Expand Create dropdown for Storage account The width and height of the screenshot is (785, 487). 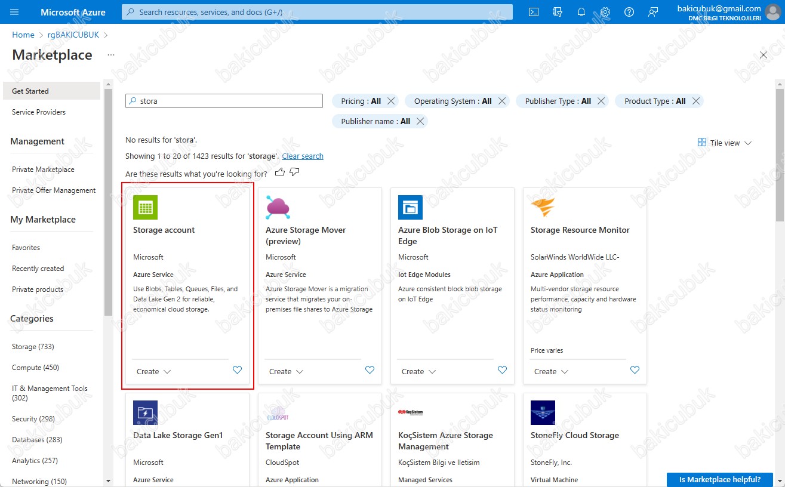153,371
